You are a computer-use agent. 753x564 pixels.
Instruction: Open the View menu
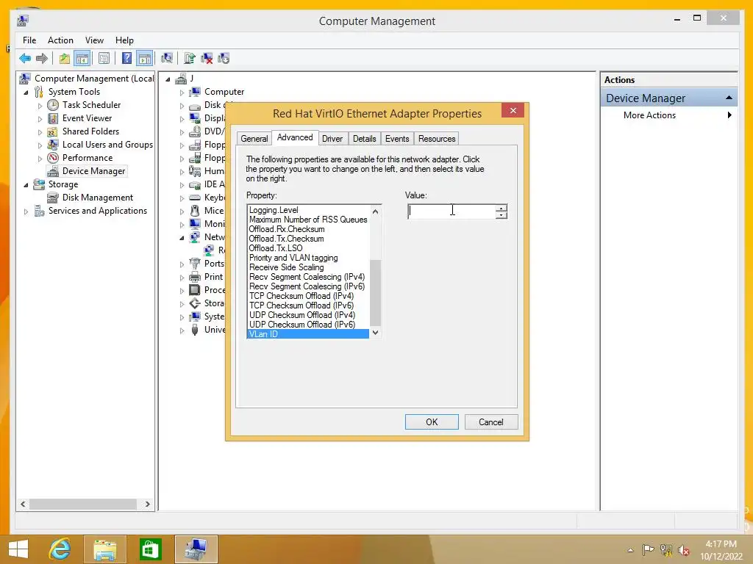[x=94, y=40]
